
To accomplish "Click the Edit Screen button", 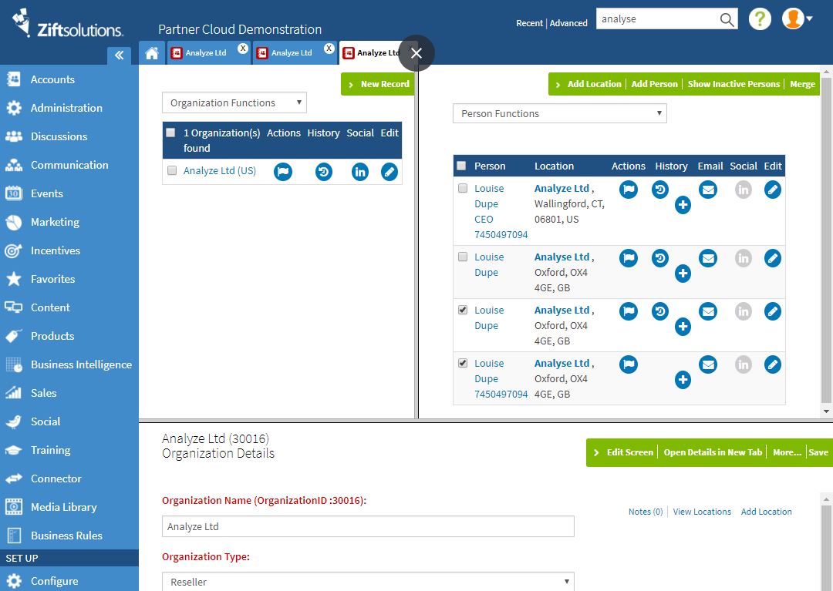I will coord(629,452).
